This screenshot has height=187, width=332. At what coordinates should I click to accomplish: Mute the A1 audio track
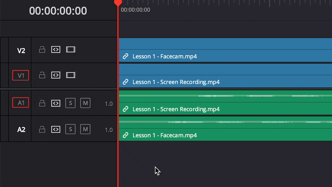(85, 103)
